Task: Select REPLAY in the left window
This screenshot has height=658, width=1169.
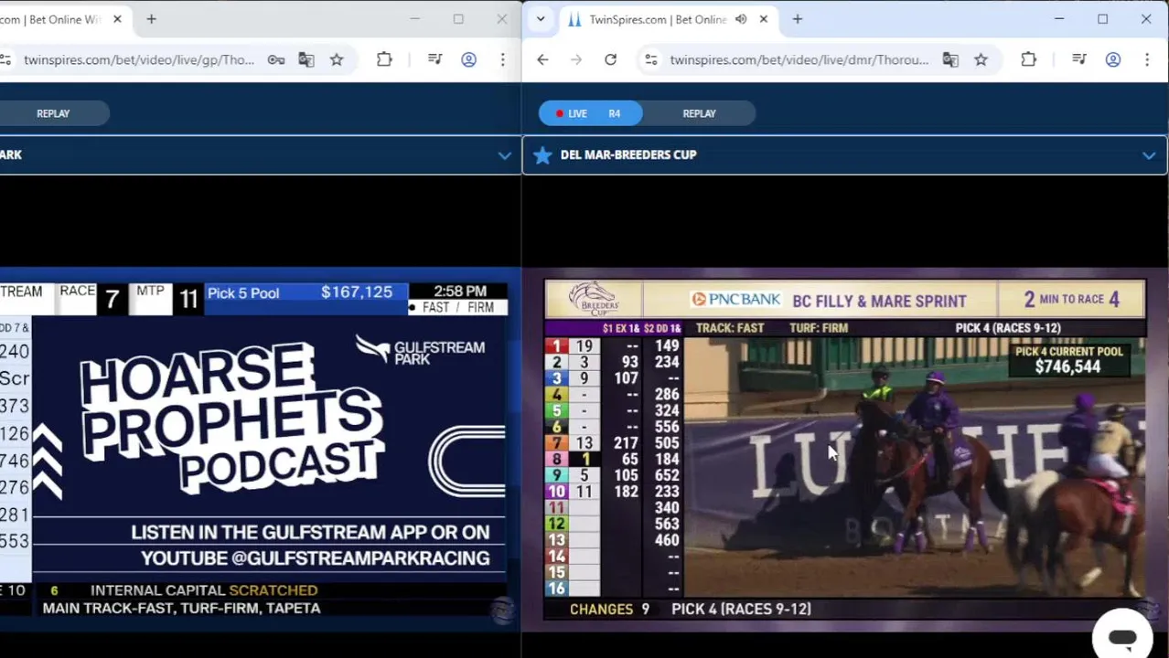Action: click(53, 113)
